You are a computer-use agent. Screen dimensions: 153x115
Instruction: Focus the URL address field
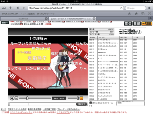pyautogui.click(x=76, y=8)
